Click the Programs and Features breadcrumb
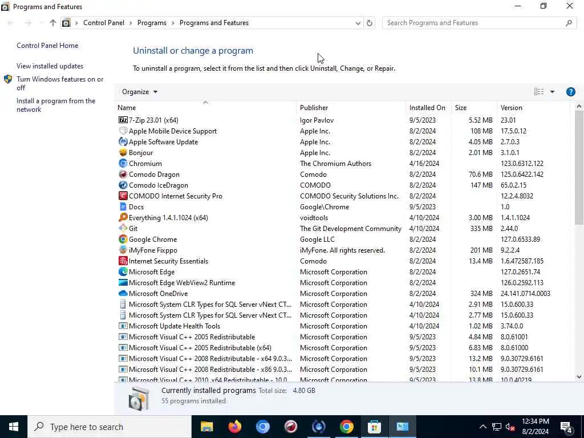Screen dimensions: 584x438 (x=214, y=23)
